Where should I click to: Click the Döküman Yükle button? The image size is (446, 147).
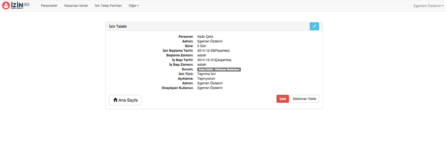(x=305, y=99)
